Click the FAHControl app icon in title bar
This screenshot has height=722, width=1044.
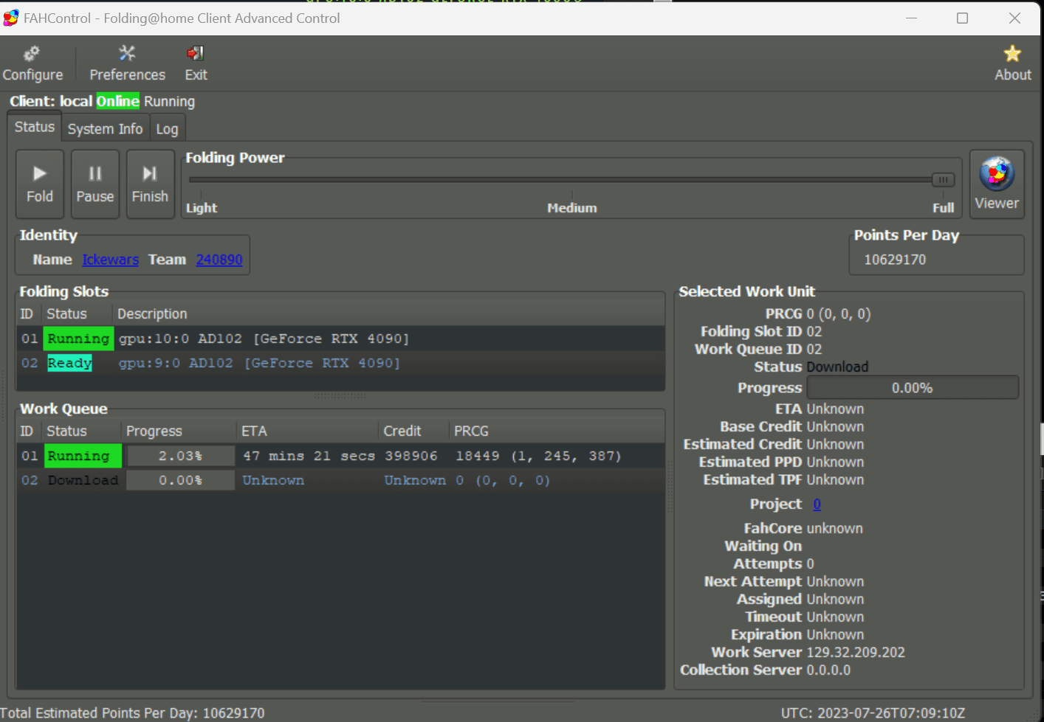(x=10, y=18)
